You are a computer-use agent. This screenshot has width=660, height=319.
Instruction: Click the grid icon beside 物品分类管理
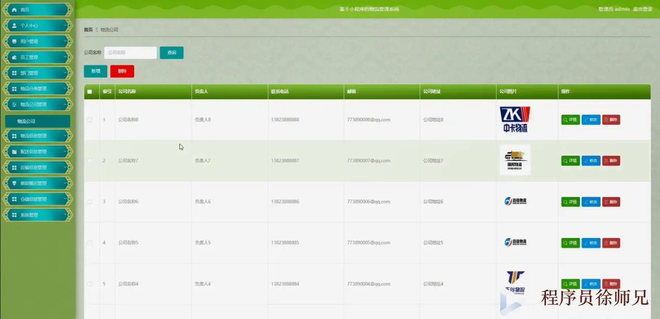click(x=15, y=88)
